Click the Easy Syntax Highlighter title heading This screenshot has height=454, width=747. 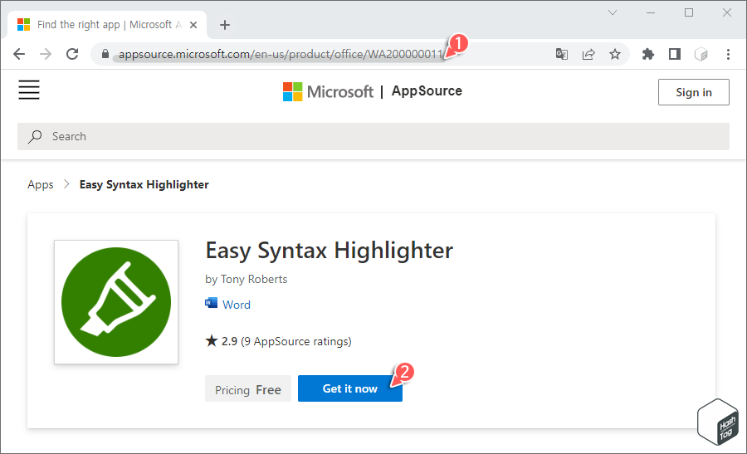tap(330, 251)
